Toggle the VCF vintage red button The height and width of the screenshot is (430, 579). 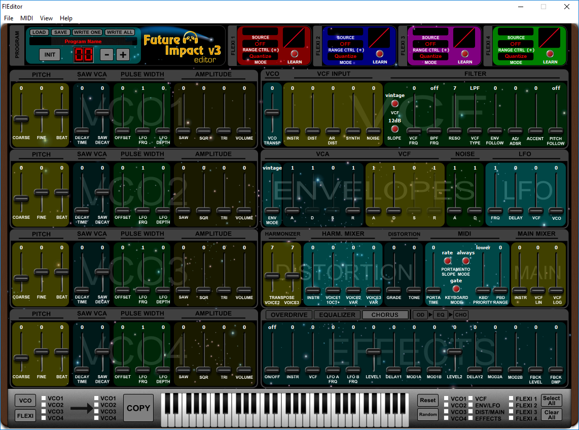pos(395,104)
